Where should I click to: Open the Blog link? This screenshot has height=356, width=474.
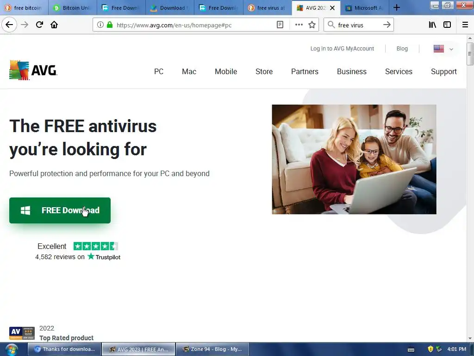(x=402, y=48)
